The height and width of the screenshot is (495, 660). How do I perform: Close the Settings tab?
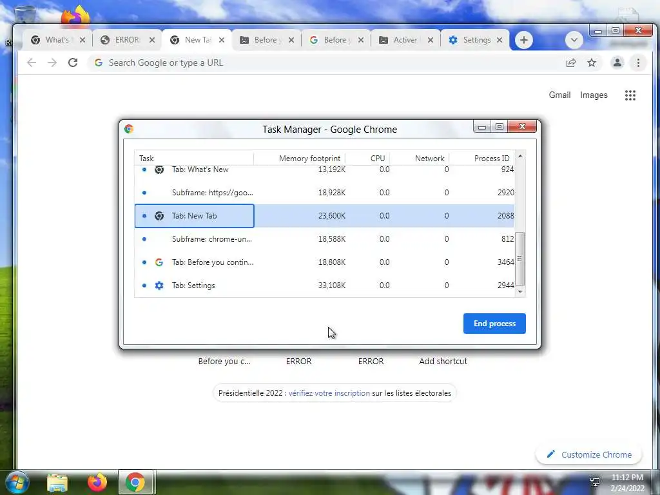(x=500, y=40)
